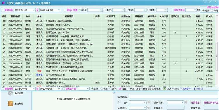Click the 文章字数 column header
The image size is (219, 110).
tap(164, 16)
